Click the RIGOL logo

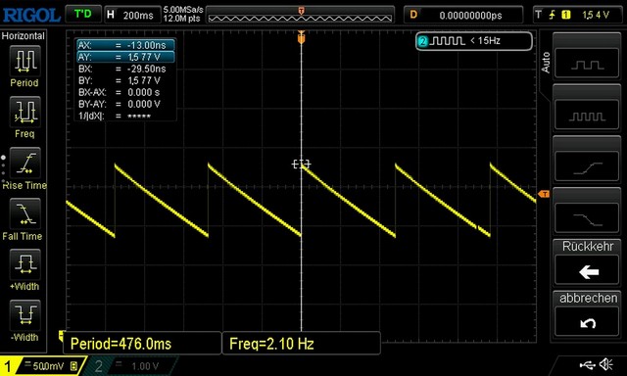point(31,16)
